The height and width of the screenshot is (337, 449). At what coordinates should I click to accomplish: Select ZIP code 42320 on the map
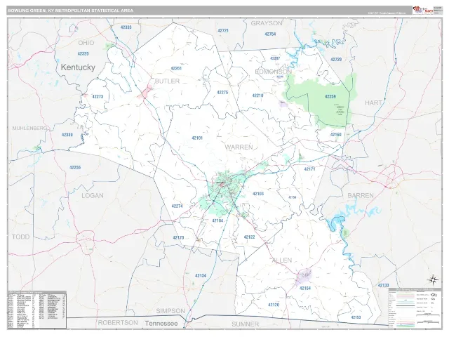point(83,53)
